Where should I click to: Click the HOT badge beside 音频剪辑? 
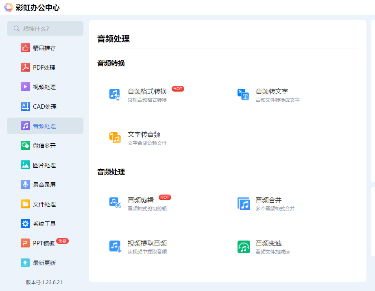coord(165,197)
